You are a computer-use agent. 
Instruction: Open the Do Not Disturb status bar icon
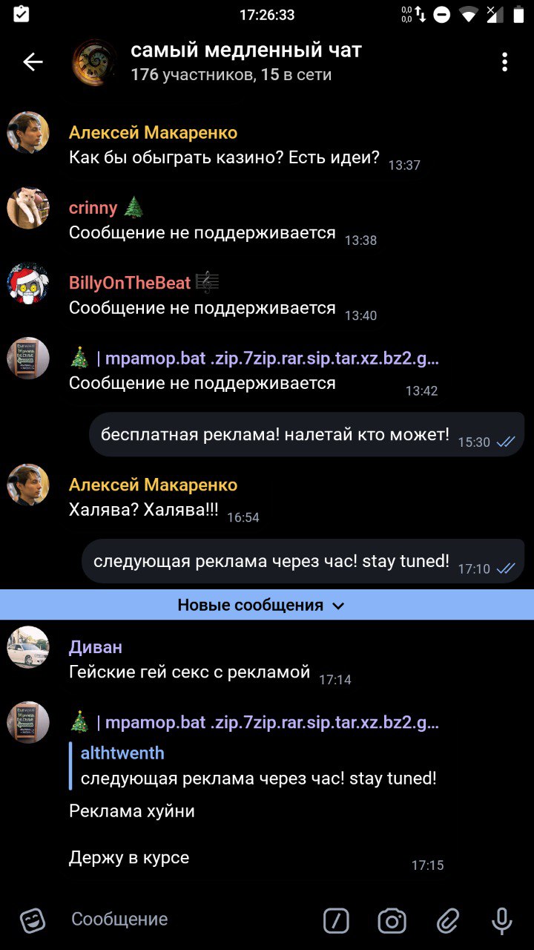point(441,14)
